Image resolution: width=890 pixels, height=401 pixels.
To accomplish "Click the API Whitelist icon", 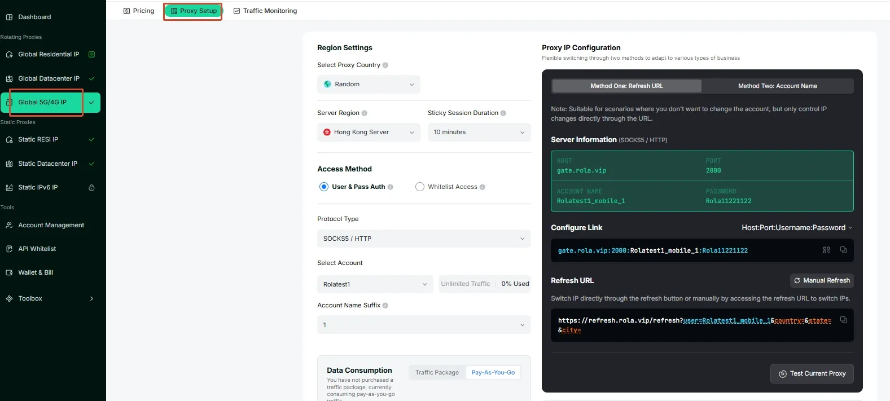I will pos(9,249).
